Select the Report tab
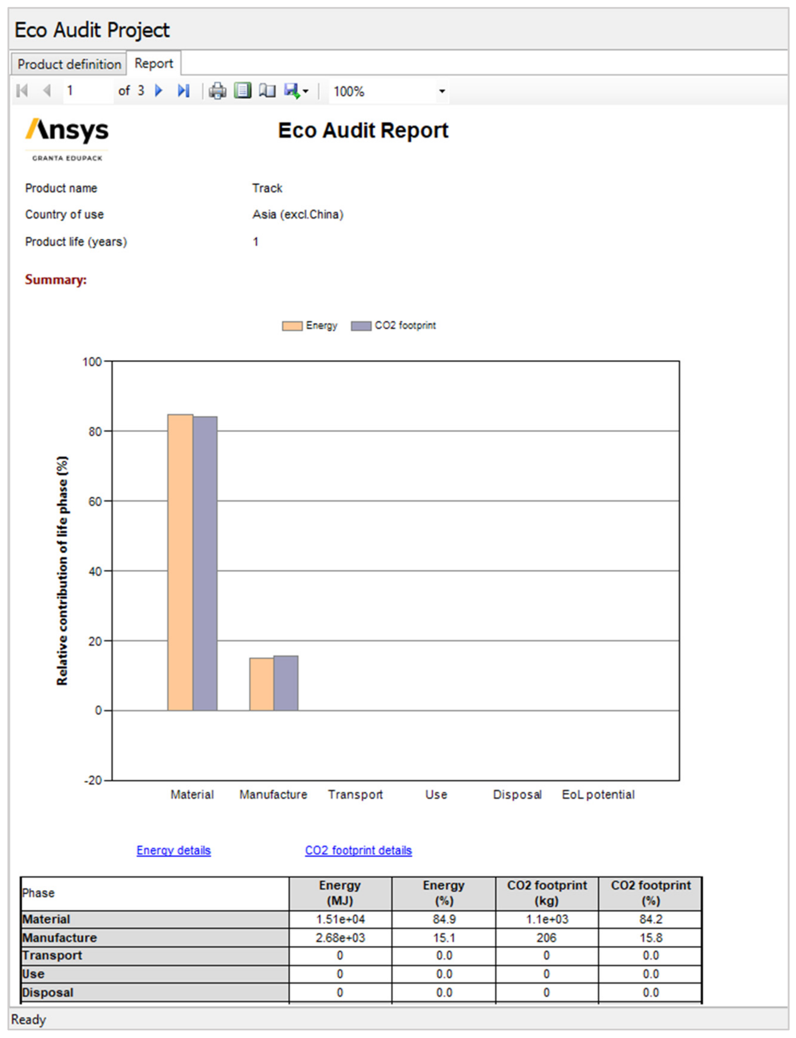The width and height of the screenshot is (796, 1038). (154, 63)
